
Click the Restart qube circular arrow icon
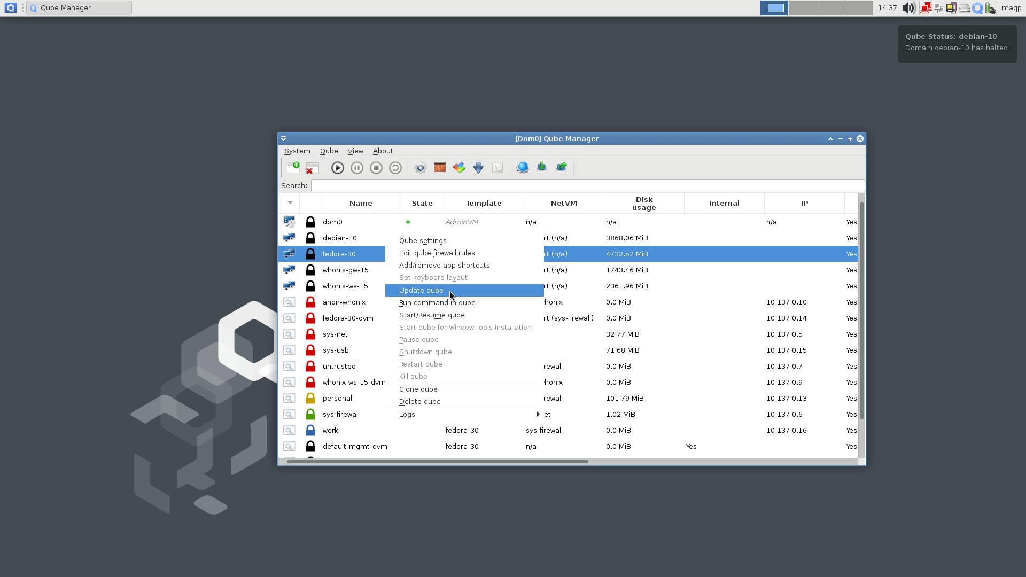pos(395,168)
